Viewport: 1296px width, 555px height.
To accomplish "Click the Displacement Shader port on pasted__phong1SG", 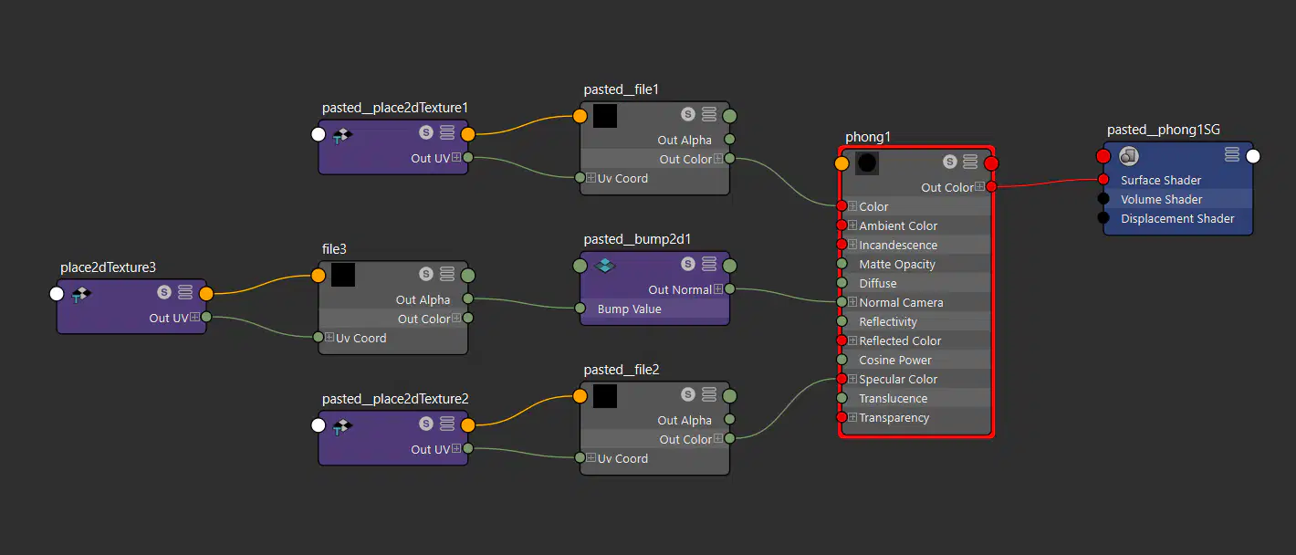I will (1103, 218).
